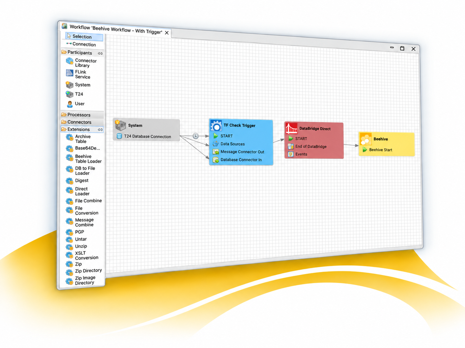Pin the Extensions drawer open
Image resolution: width=465 pixels, height=348 pixels.
click(x=100, y=130)
